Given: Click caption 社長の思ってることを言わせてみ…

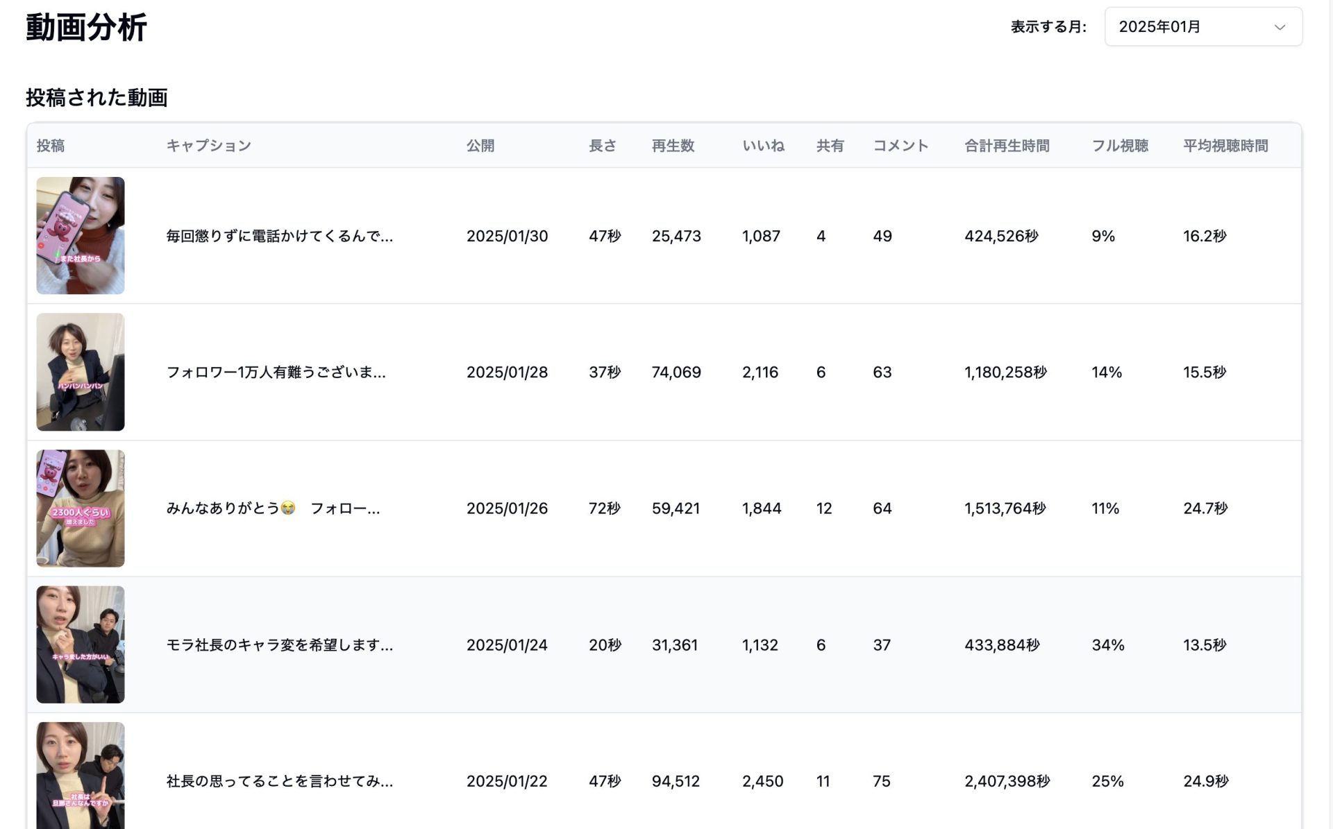Looking at the screenshot, I should [279, 782].
